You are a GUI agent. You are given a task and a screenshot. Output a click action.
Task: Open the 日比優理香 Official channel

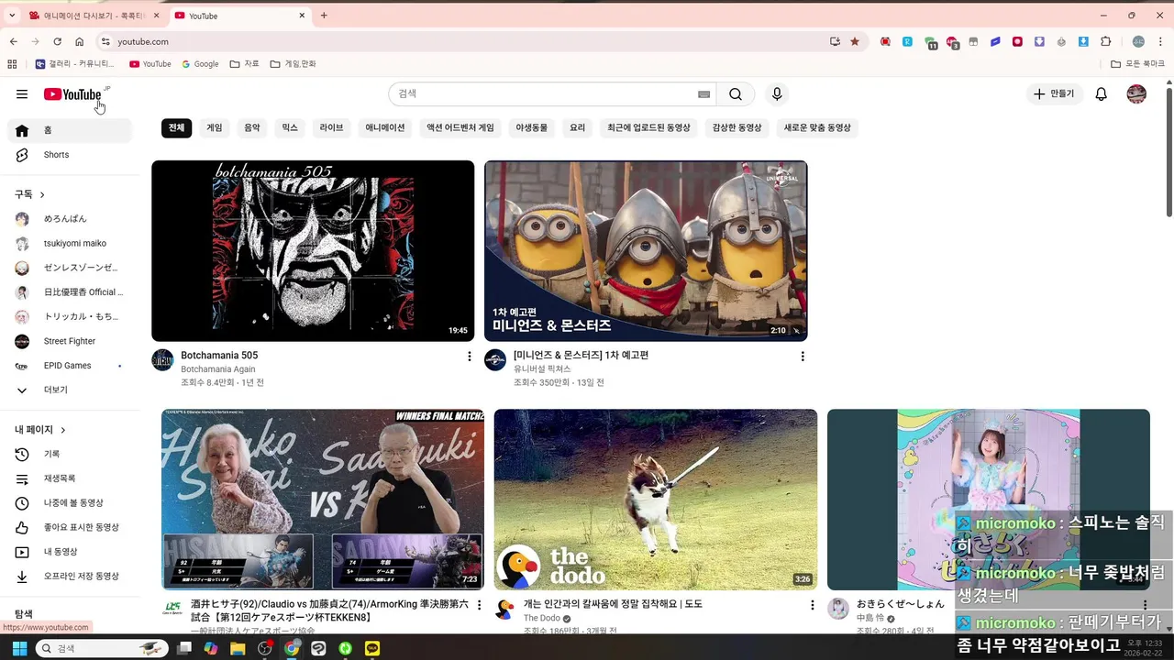click(70, 292)
